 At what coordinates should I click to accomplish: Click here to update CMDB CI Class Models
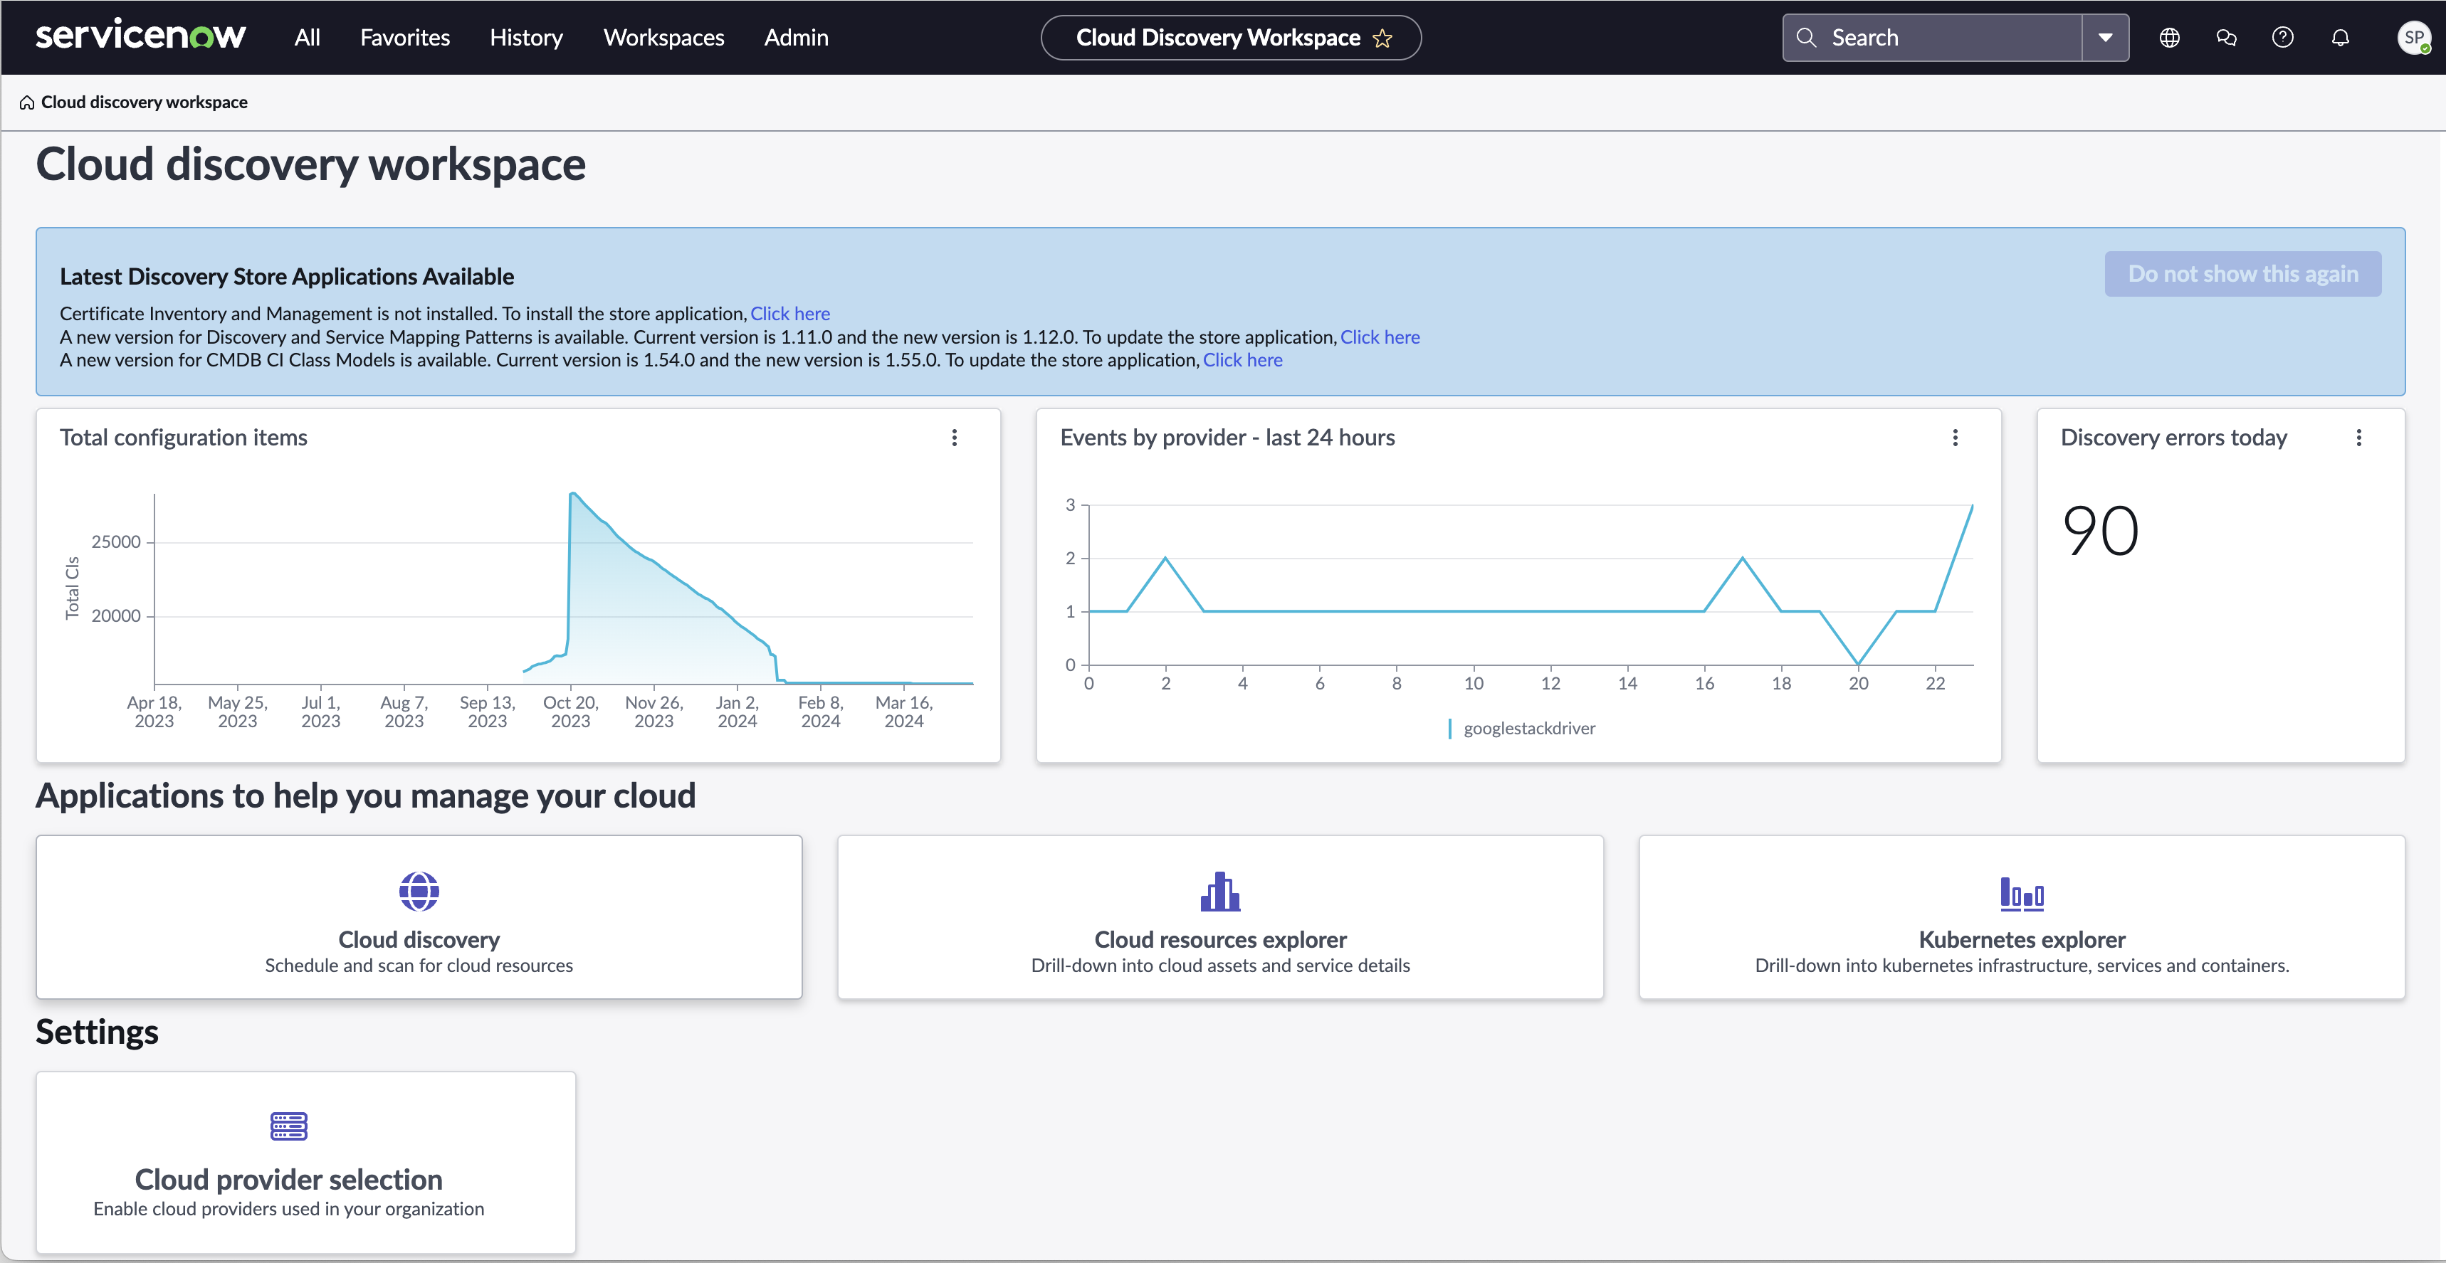pos(1242,359)
